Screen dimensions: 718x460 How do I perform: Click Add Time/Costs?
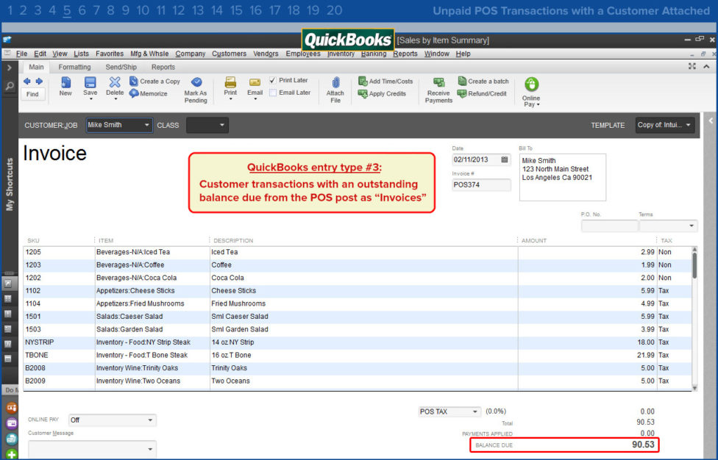(385, 81)
